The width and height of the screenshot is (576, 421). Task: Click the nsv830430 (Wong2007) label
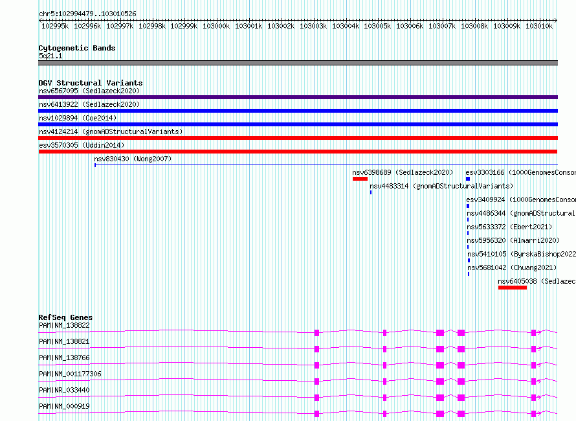[133, 159]
